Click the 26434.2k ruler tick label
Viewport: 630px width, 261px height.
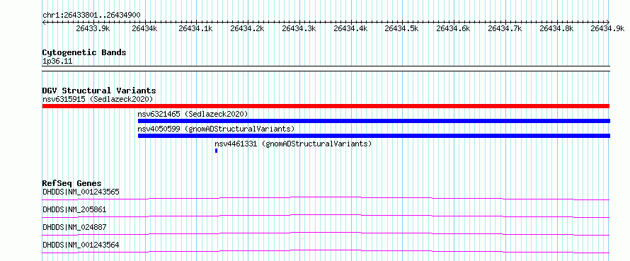248,28
